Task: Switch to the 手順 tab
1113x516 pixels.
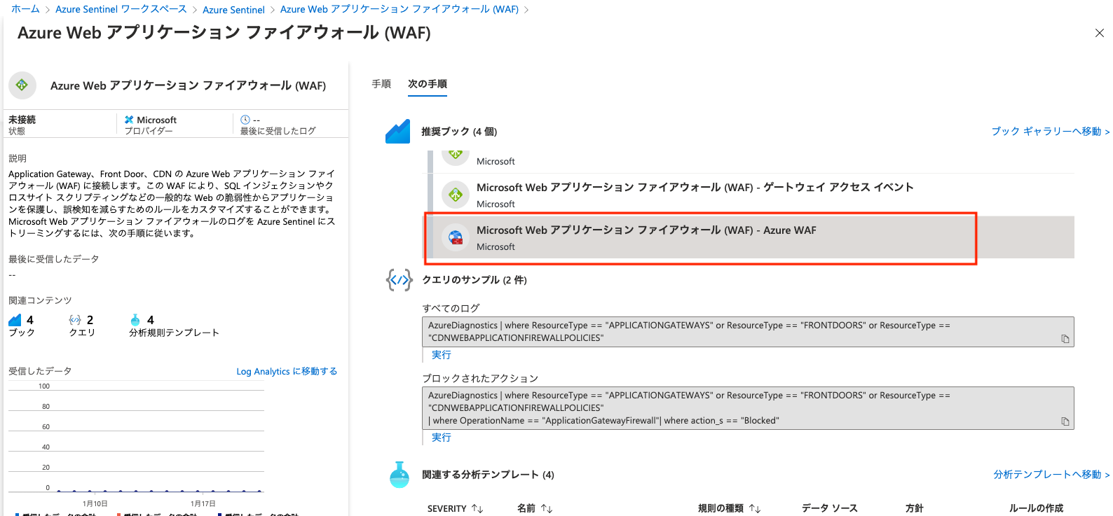Action: 381,84
